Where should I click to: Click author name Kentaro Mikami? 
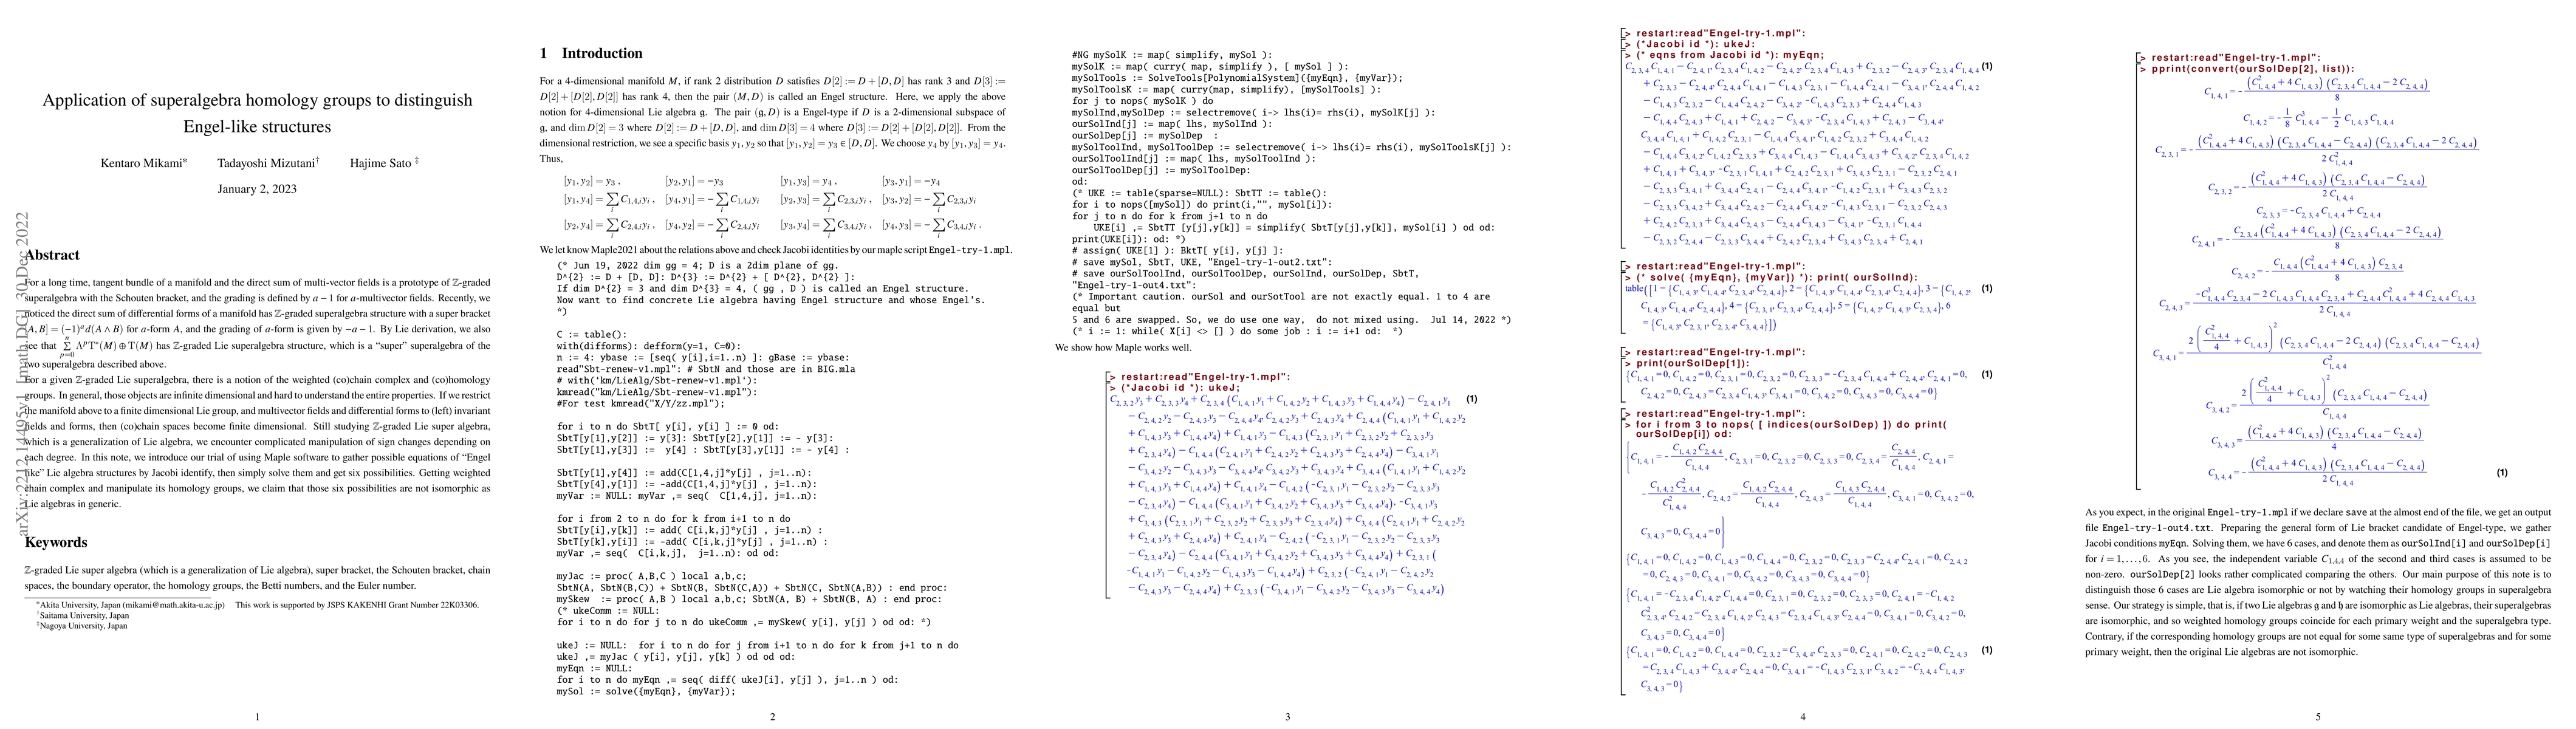[141, 163]
